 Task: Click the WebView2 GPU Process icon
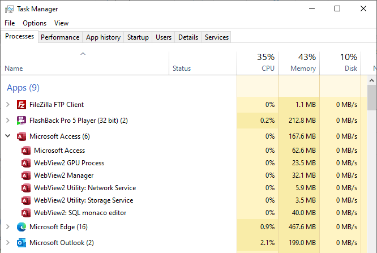coord(26,163)
